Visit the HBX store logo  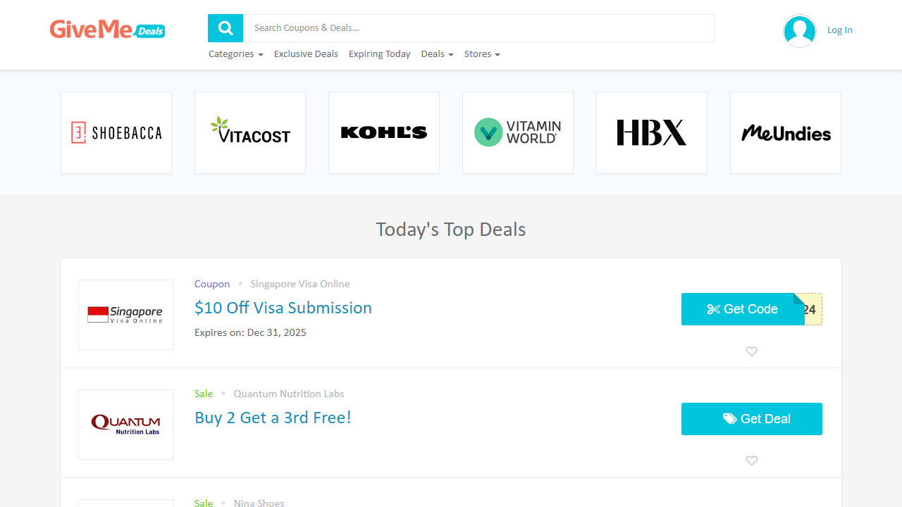tap(652, 132)
